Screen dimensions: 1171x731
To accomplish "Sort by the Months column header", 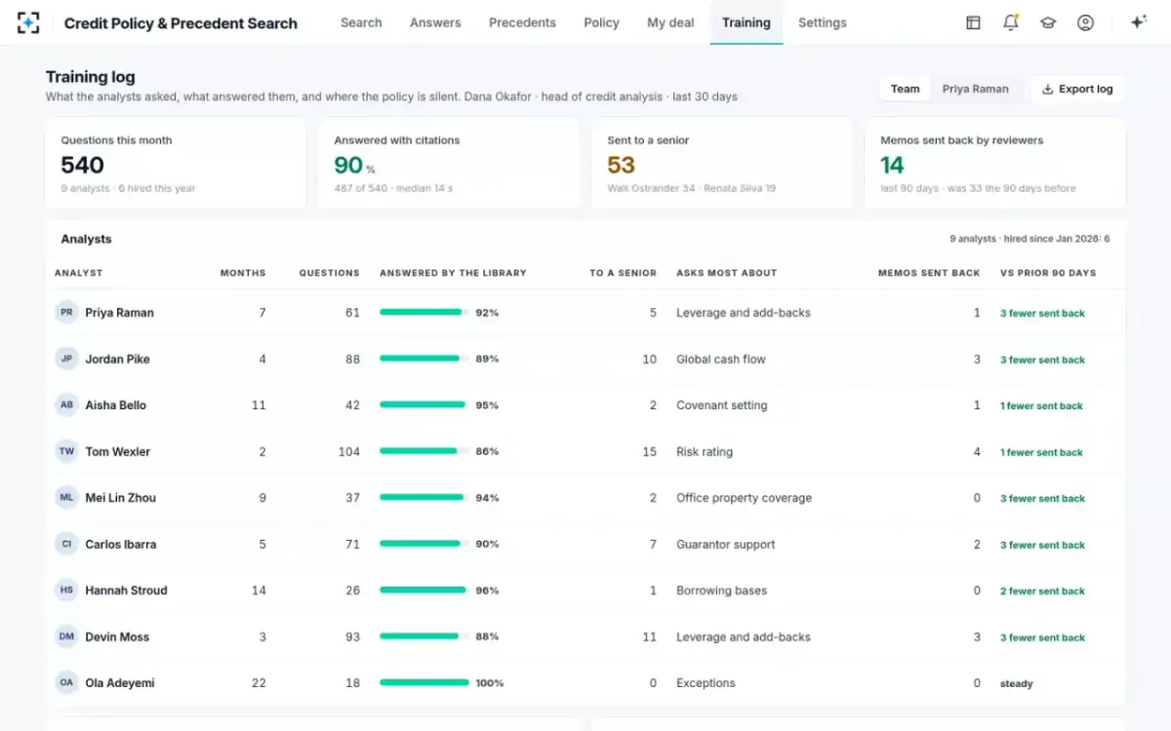I will click(243, 273).
